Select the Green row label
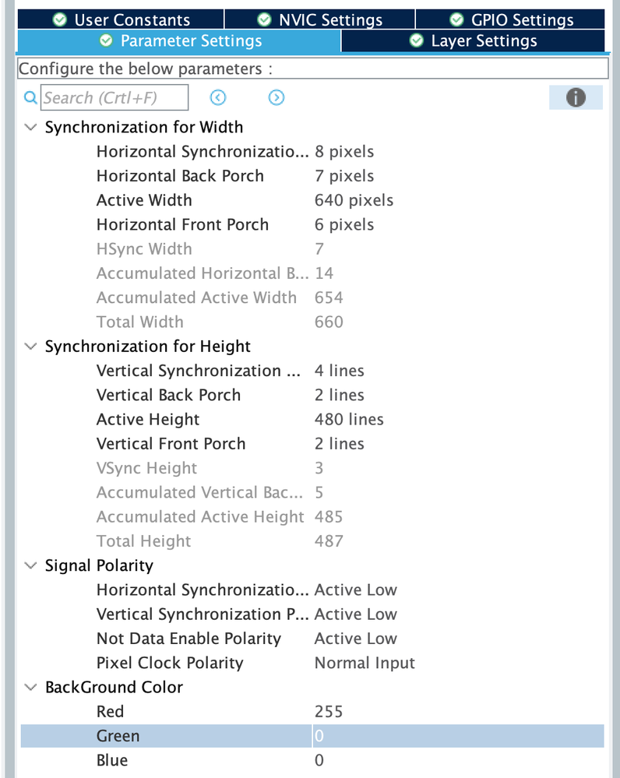 (118, 736)
